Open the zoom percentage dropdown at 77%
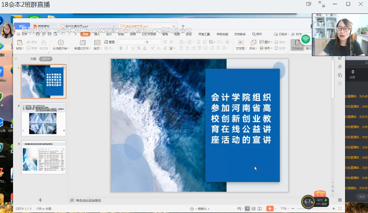 click(285, 208)
